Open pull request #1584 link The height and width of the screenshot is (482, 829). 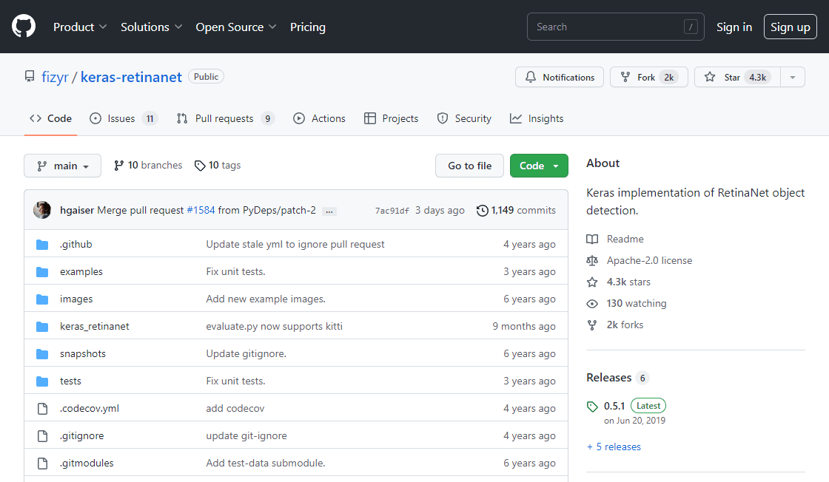pos(200,210)
